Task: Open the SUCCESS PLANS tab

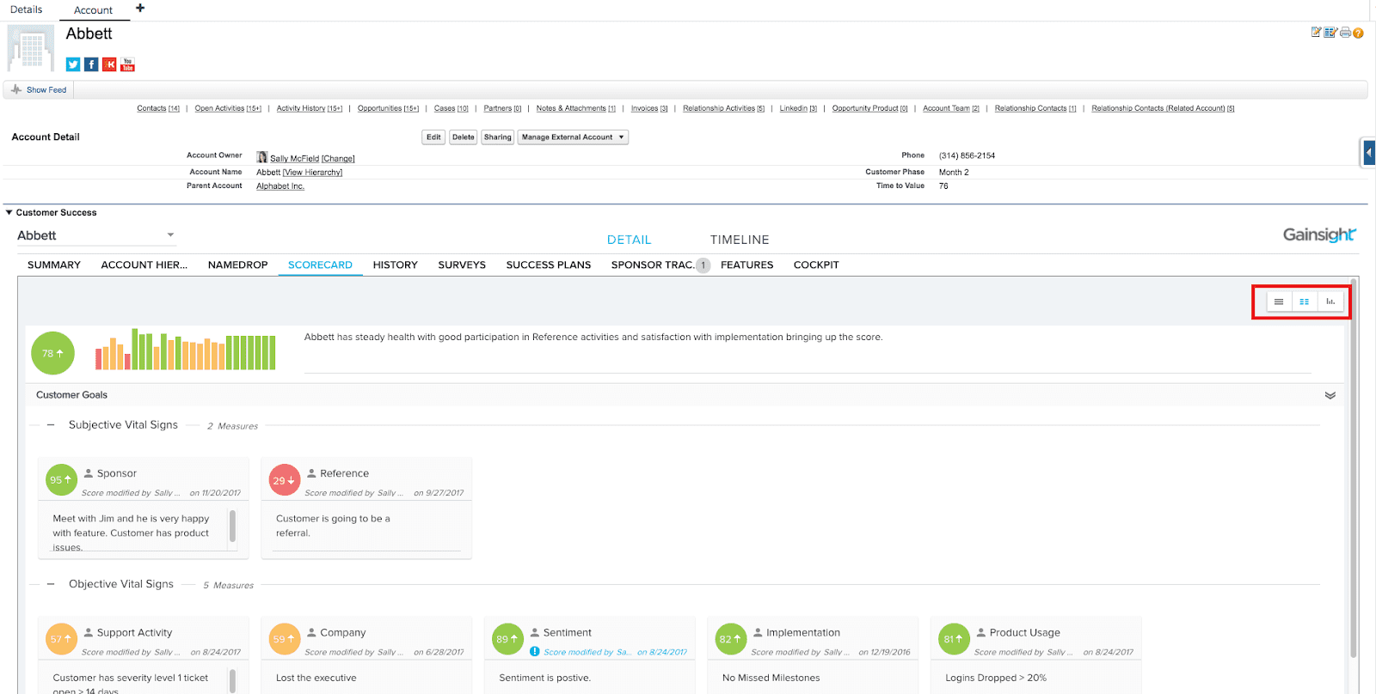Action: click(x=548, y=265)
